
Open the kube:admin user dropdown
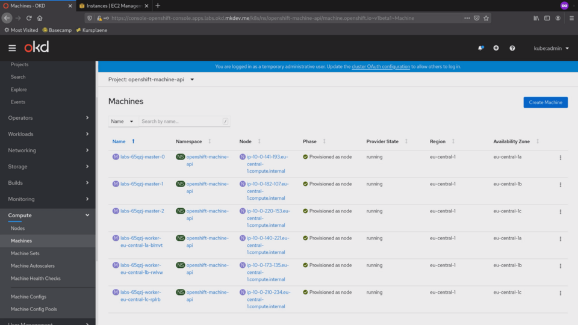tap(551, 48)
